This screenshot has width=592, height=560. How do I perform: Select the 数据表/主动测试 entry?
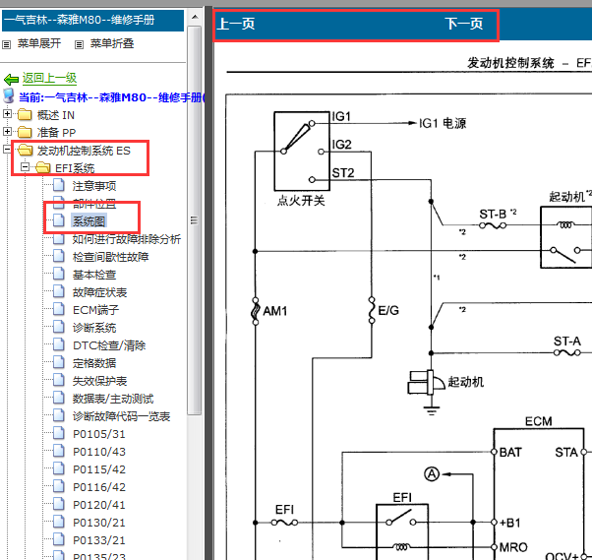[x=113, y=399]
